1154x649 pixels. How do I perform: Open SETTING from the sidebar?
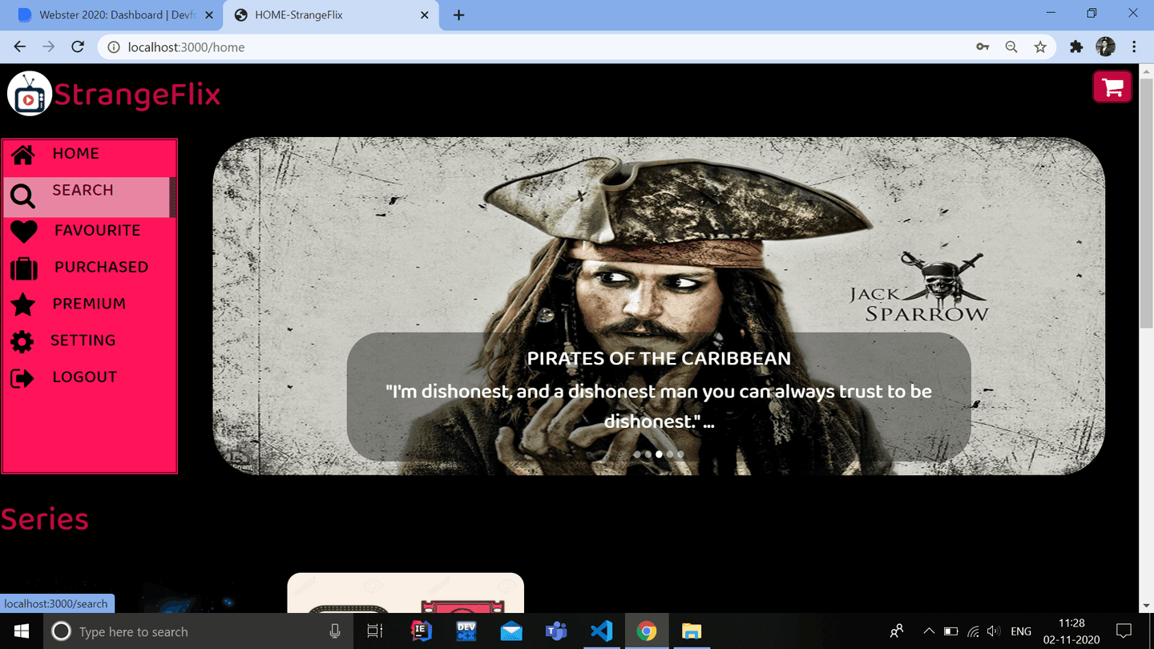pyautogui.click(x=83, y=341)
